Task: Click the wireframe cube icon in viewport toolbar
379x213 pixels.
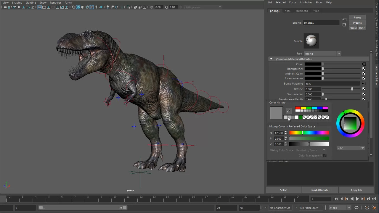Action: click(74, 7)
